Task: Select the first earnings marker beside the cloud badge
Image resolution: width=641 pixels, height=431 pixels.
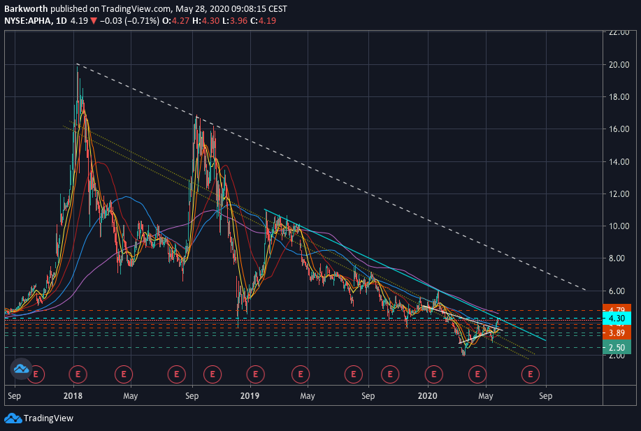Action: point(36,374)
